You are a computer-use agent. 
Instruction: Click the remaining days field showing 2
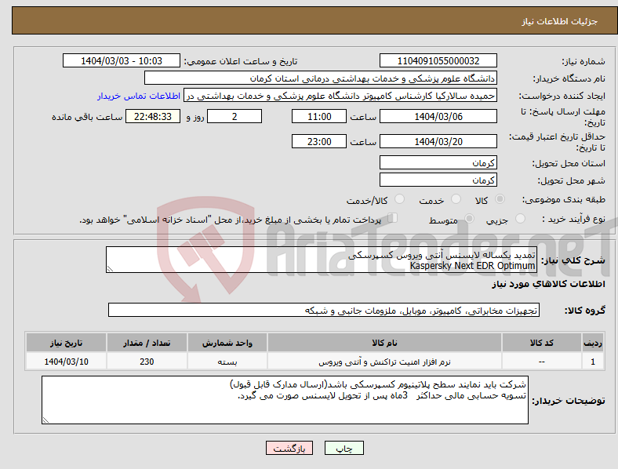coord(234,116)
